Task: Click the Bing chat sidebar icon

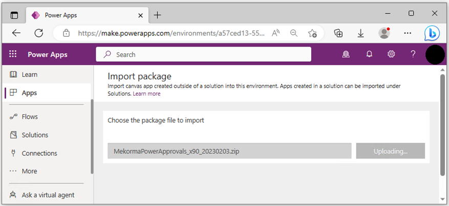Action: pyautogui.click(x=432, y=33)
